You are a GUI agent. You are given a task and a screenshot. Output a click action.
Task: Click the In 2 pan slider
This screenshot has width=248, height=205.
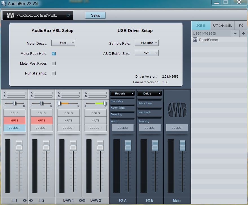(x=41, y=103)
